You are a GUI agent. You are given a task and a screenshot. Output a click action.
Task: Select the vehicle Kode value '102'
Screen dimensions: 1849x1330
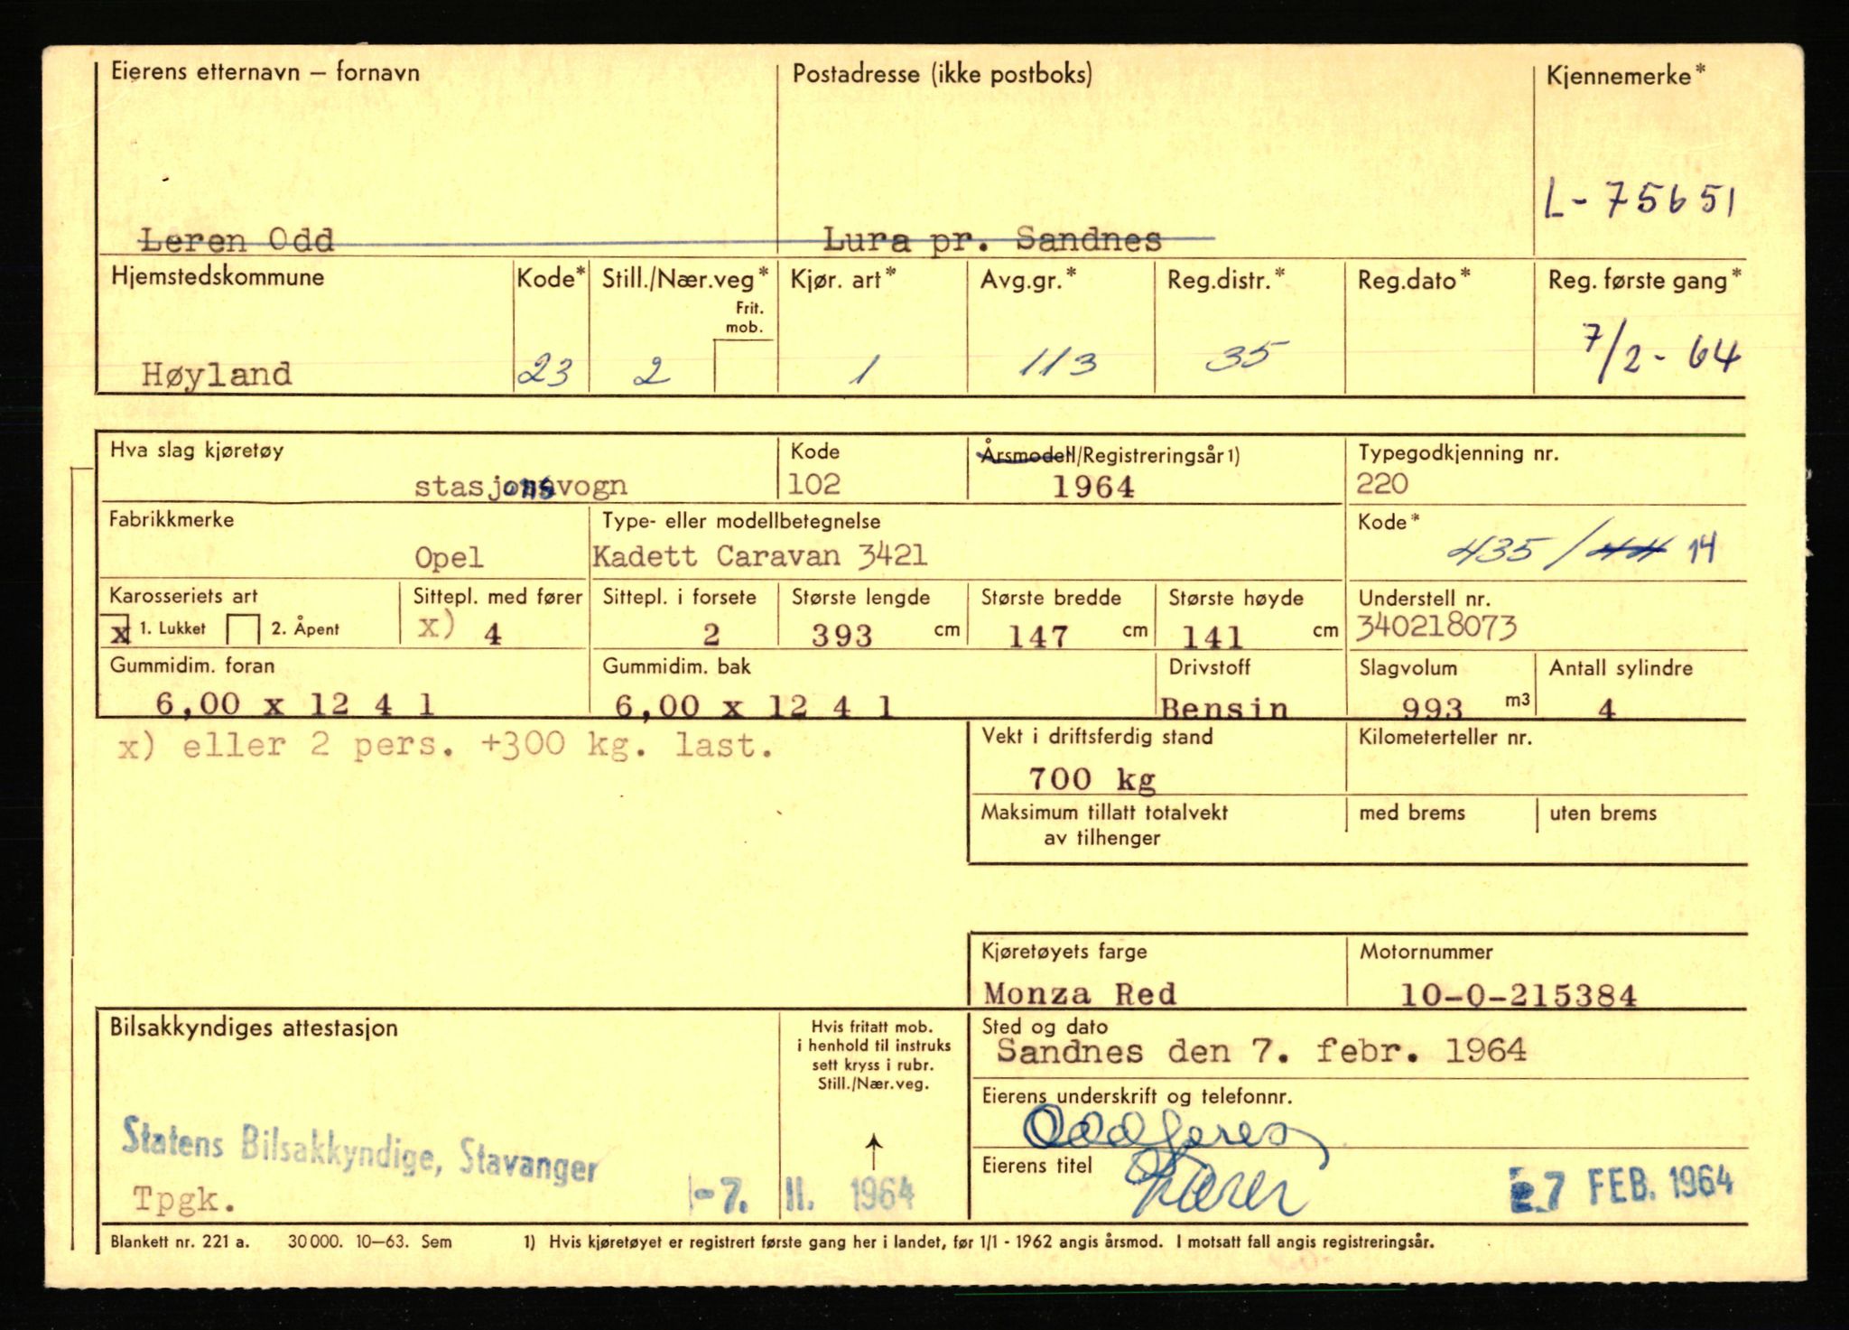click(x=814, y=484)
